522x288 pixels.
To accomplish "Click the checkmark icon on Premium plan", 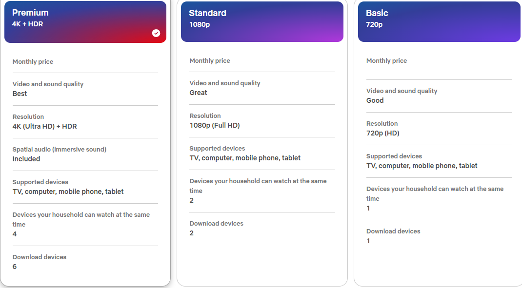I will [156, 33].
